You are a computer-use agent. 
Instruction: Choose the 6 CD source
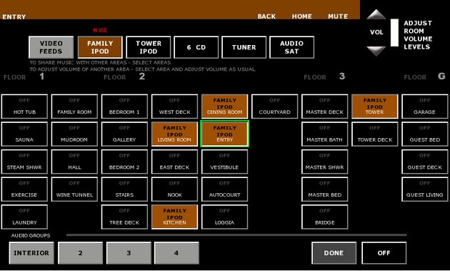[196, 47]
